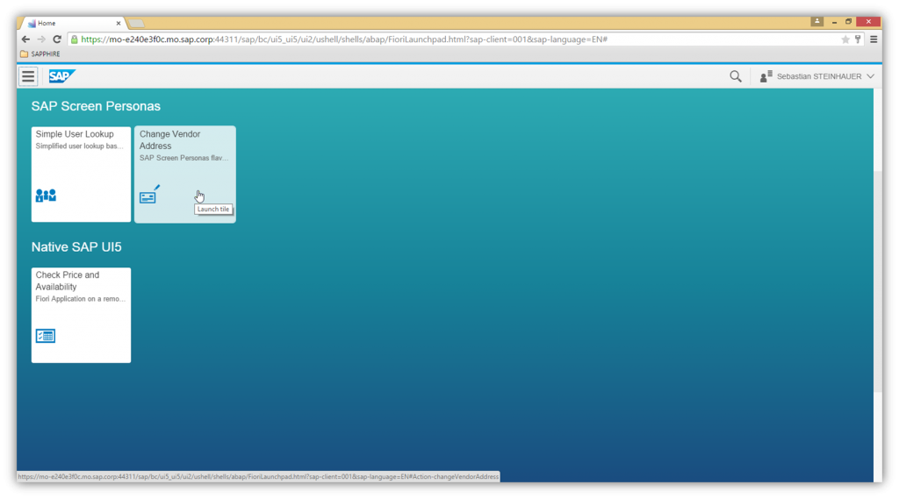Open the Chrome menu button
899x499 pixels.
(x=874, y=39)
